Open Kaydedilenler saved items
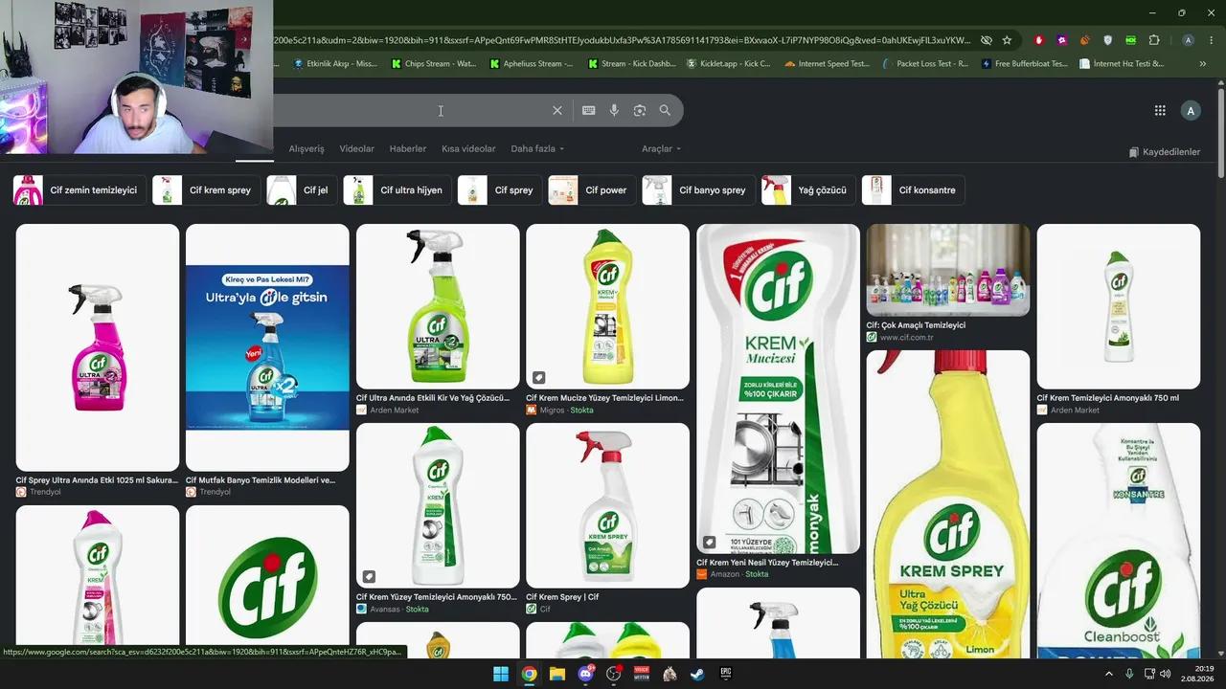Viewport: 1226px width, 689px height. point(1164,152)
